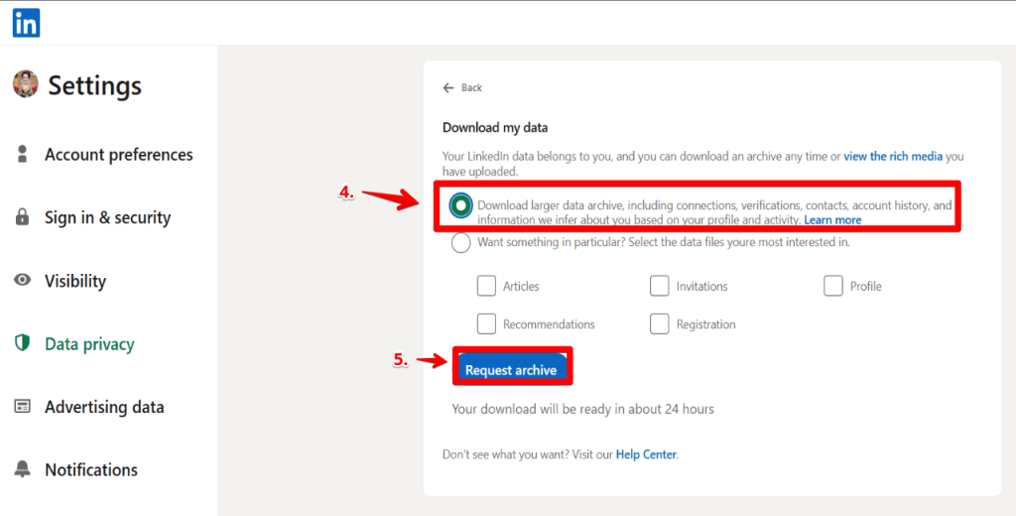Click the Notifications bell icon
Image resolution: width=1016 pixels, height=516 pixels.
click(22, 468)
